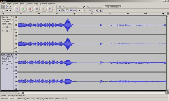The height and width of the screenshot is (101, 169).
Task: Open the input source dropdown Vstup vnějšího zdroje
Action: [113, 7]
